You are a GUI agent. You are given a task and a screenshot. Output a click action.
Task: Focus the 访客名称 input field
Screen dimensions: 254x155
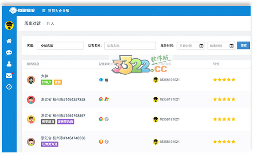(x=130, y=46)
